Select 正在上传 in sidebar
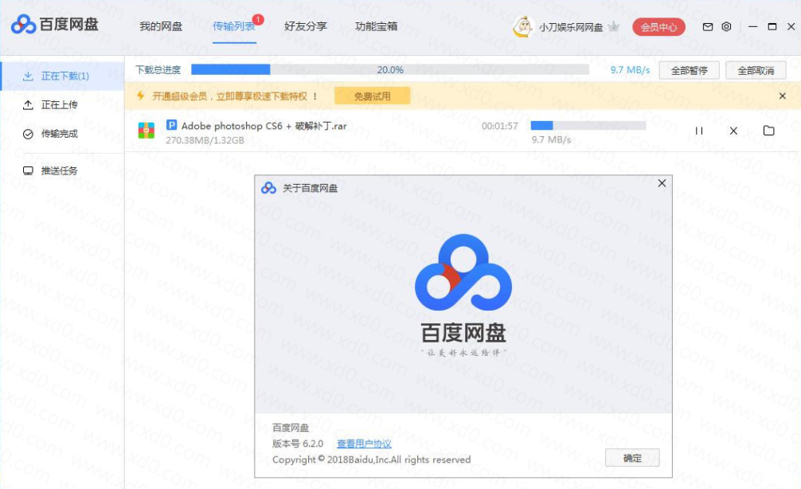Screen dimensions: 801x489 [62, 105]
